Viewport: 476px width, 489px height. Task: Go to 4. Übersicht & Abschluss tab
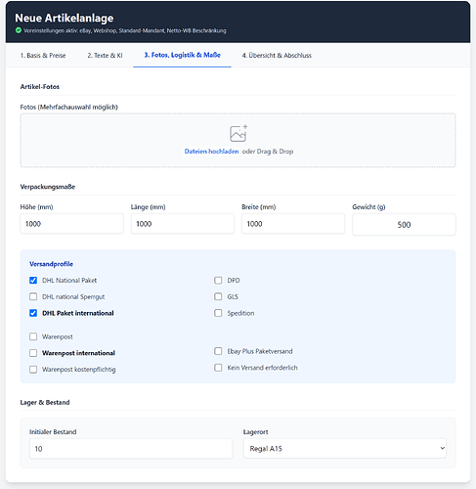pyautogui.click(x=277, y=55)
